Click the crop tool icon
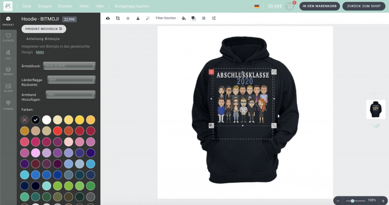 point(118,18)
